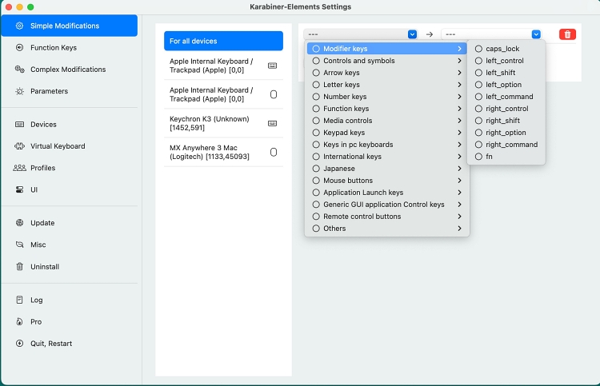Screen dimensions: 600x386
Task: Select the fn radio option
Action: pyautogui.click(x=478, y=157)
